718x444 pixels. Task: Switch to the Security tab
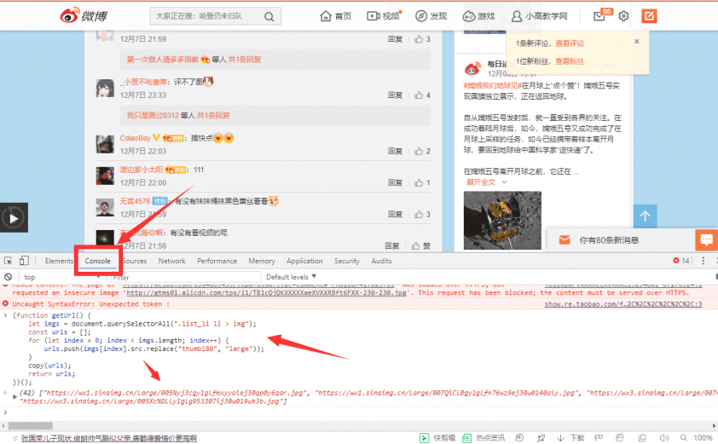[347, 261]
